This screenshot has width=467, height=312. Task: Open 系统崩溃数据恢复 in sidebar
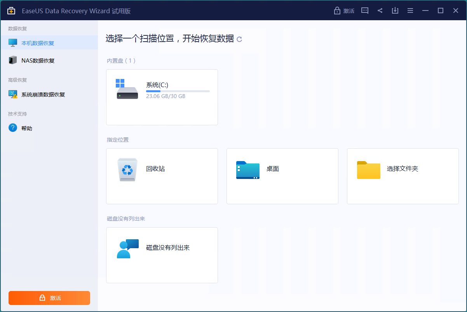43,94
